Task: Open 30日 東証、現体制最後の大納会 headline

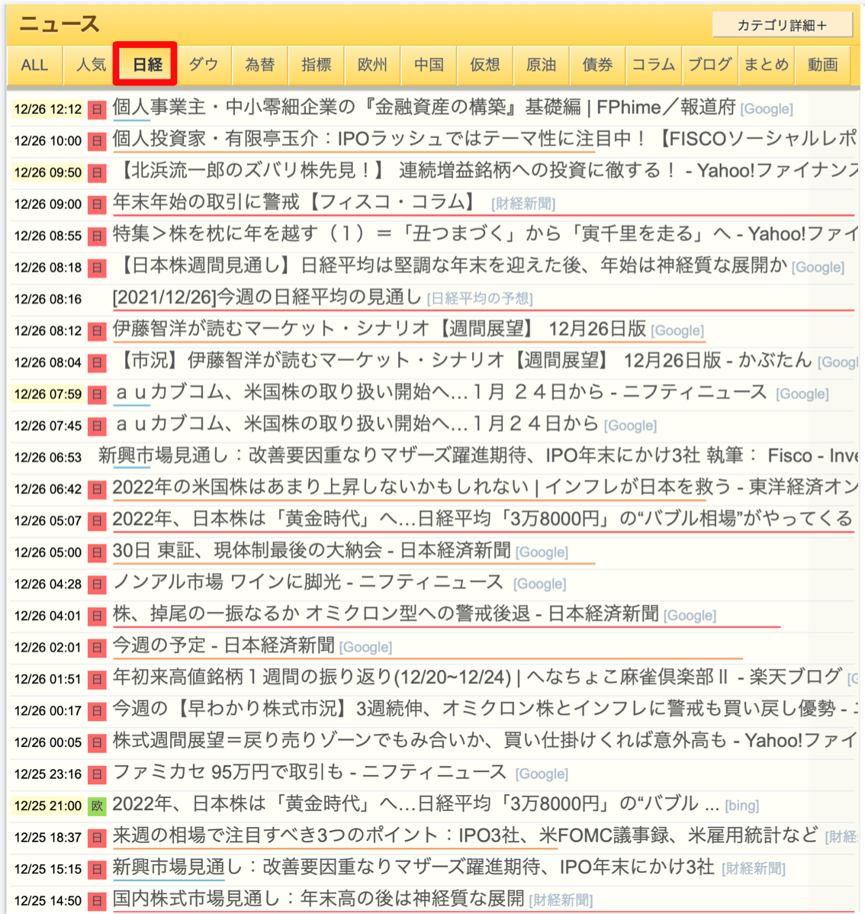Action: click(x=311, y=550)
